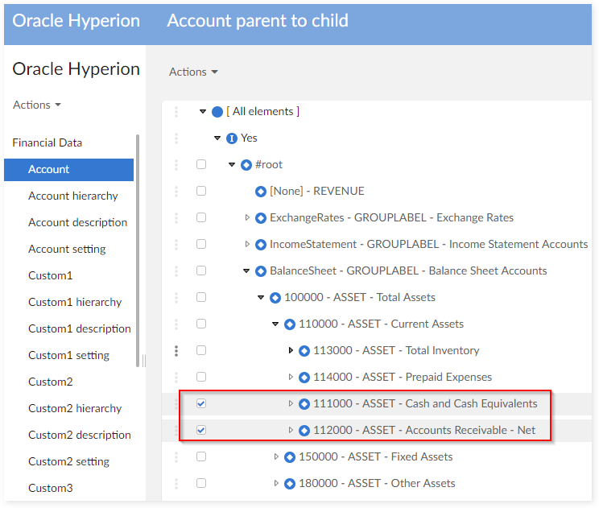Expand the IncomeStatement GROUPLABEL node
This screenshot has height=508, width=599.
pyautogui.click(x=247, y=245)
